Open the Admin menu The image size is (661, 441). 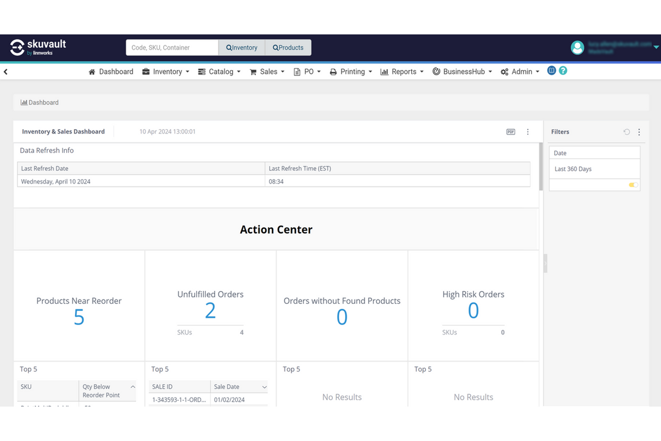520,71
